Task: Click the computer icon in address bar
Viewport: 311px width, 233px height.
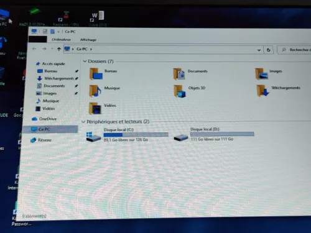Action: 67,49
